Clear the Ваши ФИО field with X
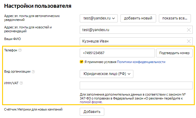This screenshot has width=196, height=118. click(x=189, y=41)
